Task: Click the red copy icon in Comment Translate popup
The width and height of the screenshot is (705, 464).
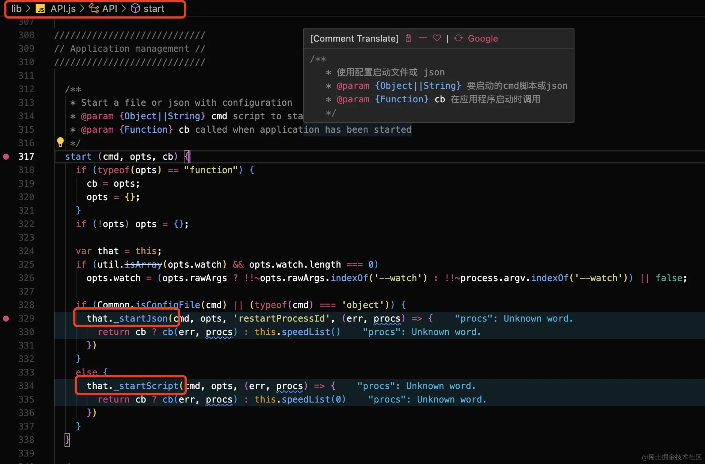Action: click(409, 38)
